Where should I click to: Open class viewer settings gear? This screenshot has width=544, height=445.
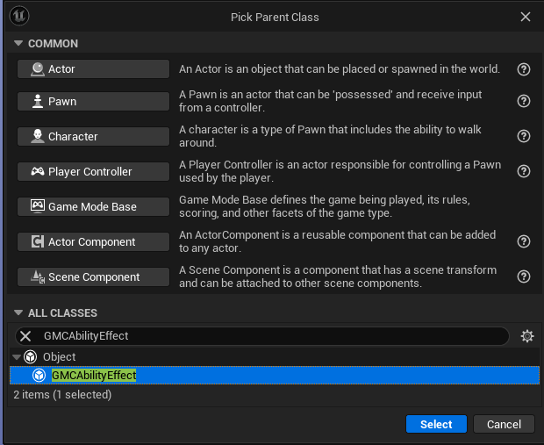(x=526, y=336)
